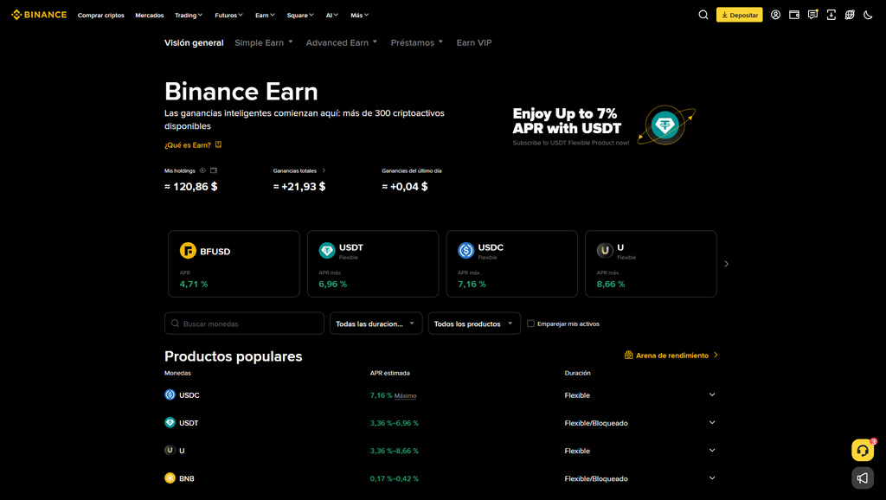Open the announcements megaphone button

(x=863, y=478)
